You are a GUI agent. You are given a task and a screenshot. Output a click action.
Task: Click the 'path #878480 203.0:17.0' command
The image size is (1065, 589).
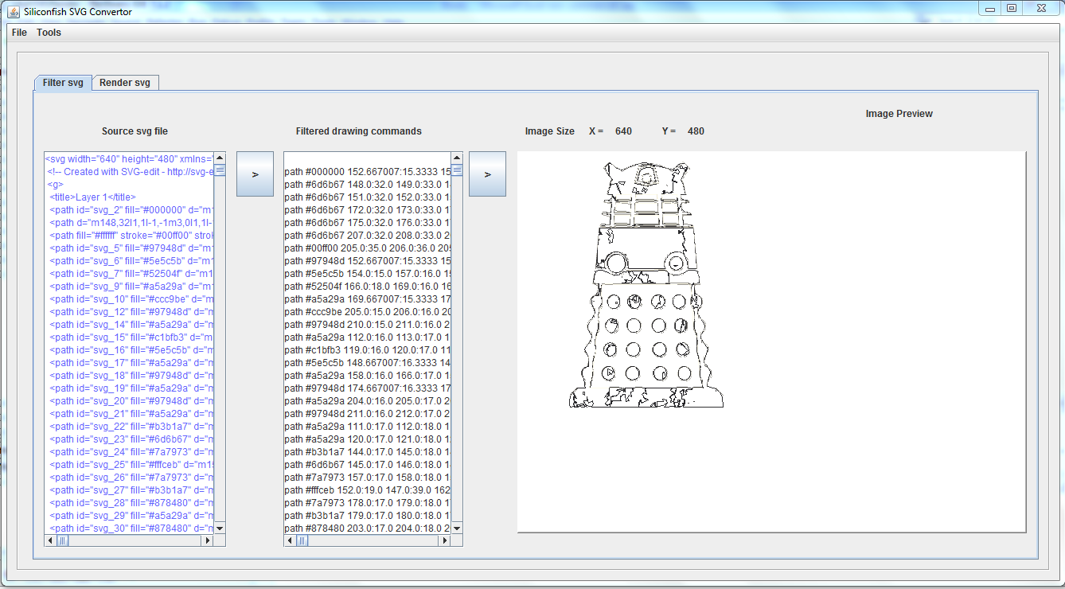pyautogui.click(x=367, y=528)
